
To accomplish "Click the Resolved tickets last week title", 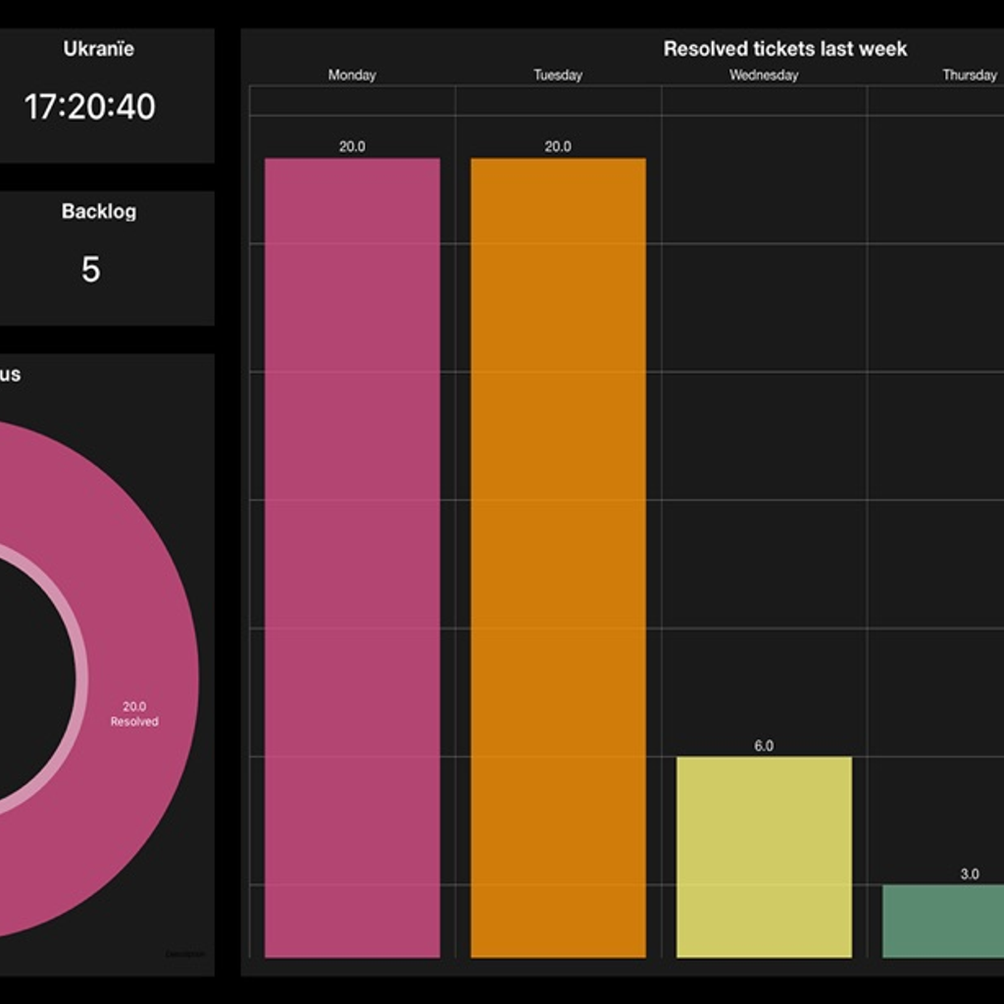I will point(785,49).
